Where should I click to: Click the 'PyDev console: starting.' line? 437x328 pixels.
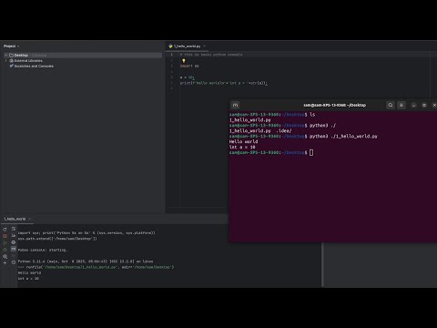coord(43,250)
